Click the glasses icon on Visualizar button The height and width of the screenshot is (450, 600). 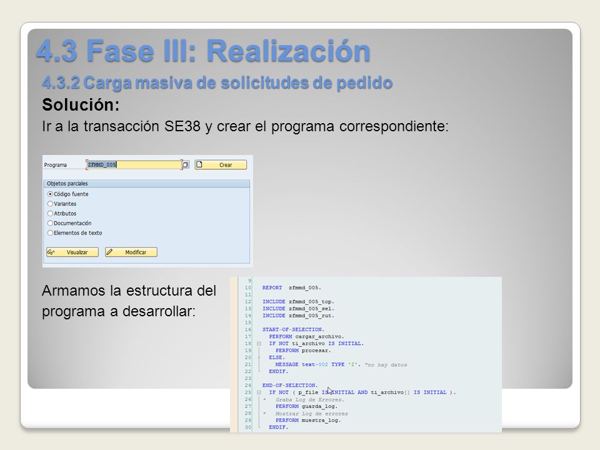(x=51, y=252)
